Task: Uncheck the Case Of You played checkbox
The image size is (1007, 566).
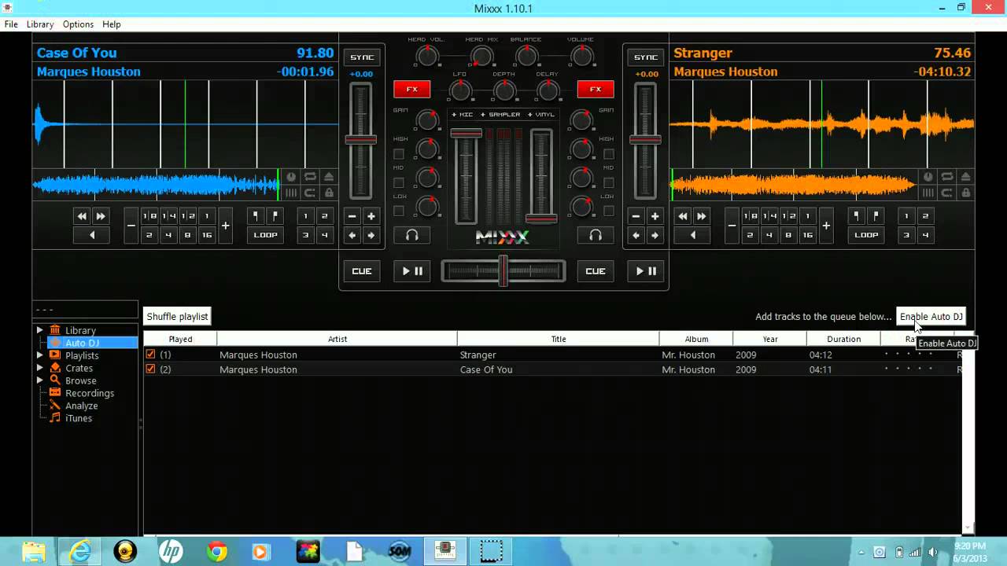Action: [151, 369]
